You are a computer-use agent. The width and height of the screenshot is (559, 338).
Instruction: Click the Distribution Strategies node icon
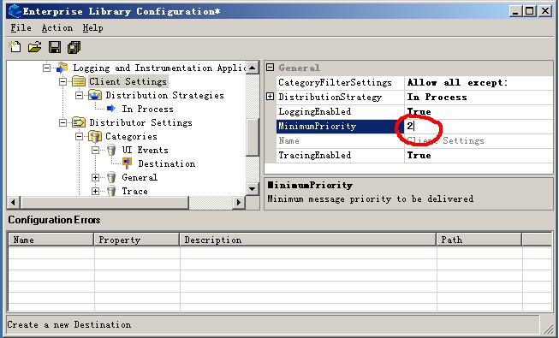[x=95, y=95]
